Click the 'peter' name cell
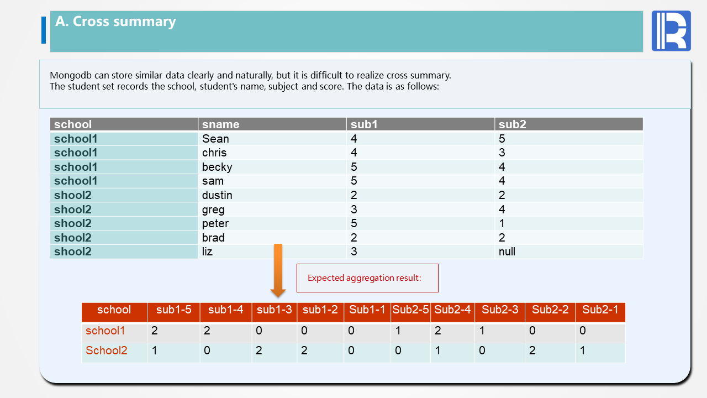Image resolution: width=707 pixels, height=398 pixels. [215, 223]
